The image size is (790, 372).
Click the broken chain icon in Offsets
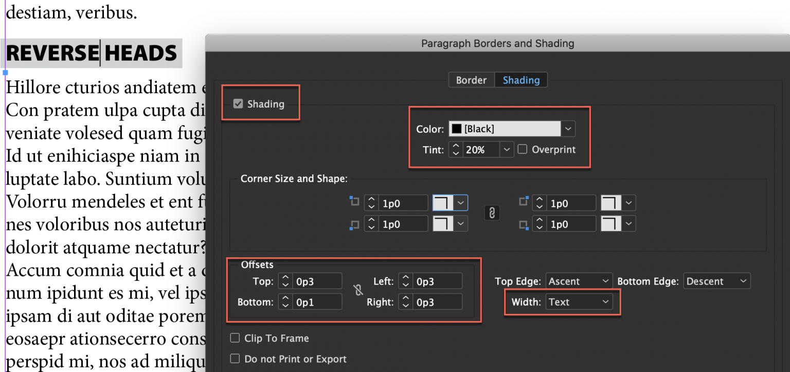click(358, 291)
